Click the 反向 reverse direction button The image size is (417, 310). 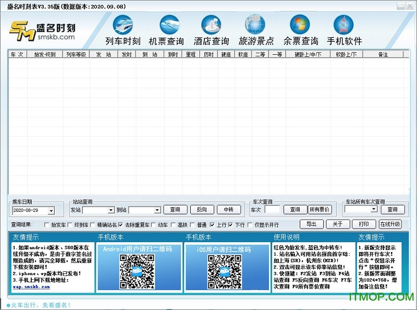(x=202, y=210)
